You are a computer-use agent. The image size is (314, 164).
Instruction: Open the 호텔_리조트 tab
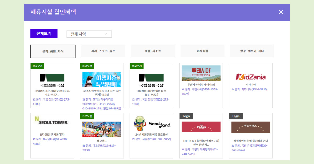[x=153, y=51]
